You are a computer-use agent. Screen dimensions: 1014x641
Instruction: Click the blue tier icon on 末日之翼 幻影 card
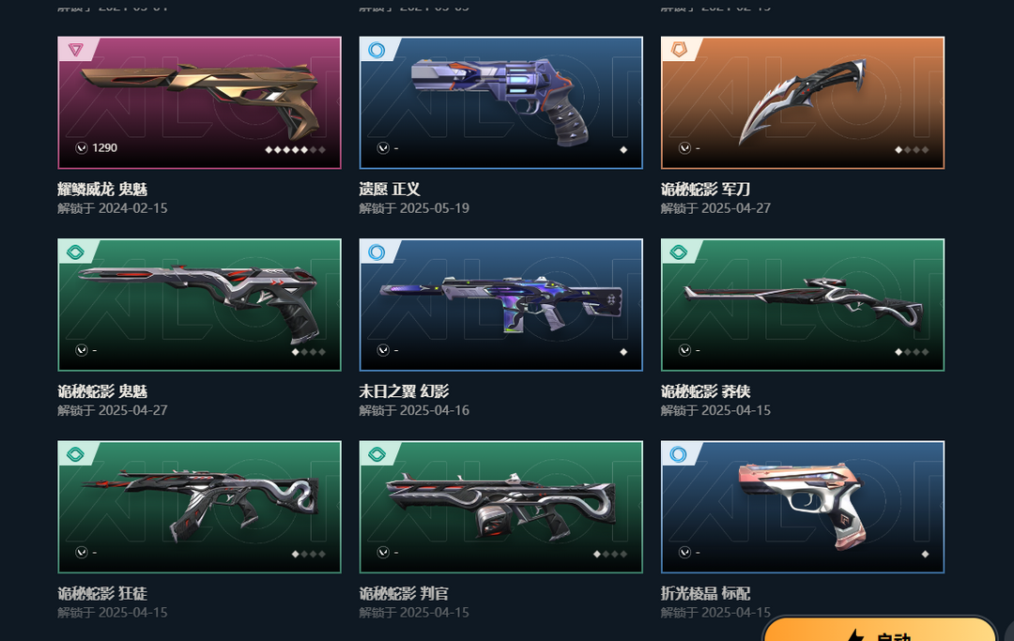point(376,252)
